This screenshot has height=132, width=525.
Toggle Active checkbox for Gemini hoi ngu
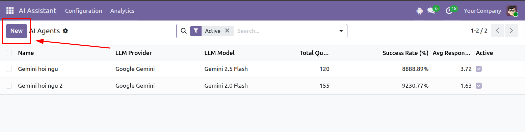479,69
